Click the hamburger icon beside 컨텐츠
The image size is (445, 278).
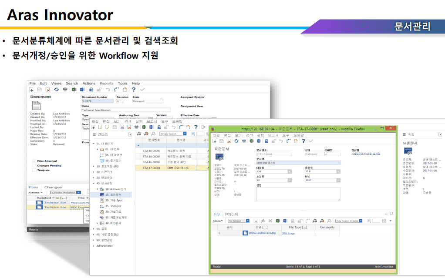(94, 134)
